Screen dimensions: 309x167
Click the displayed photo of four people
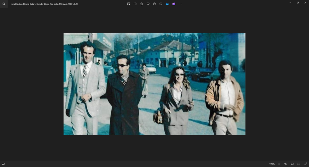pos(154,84)
